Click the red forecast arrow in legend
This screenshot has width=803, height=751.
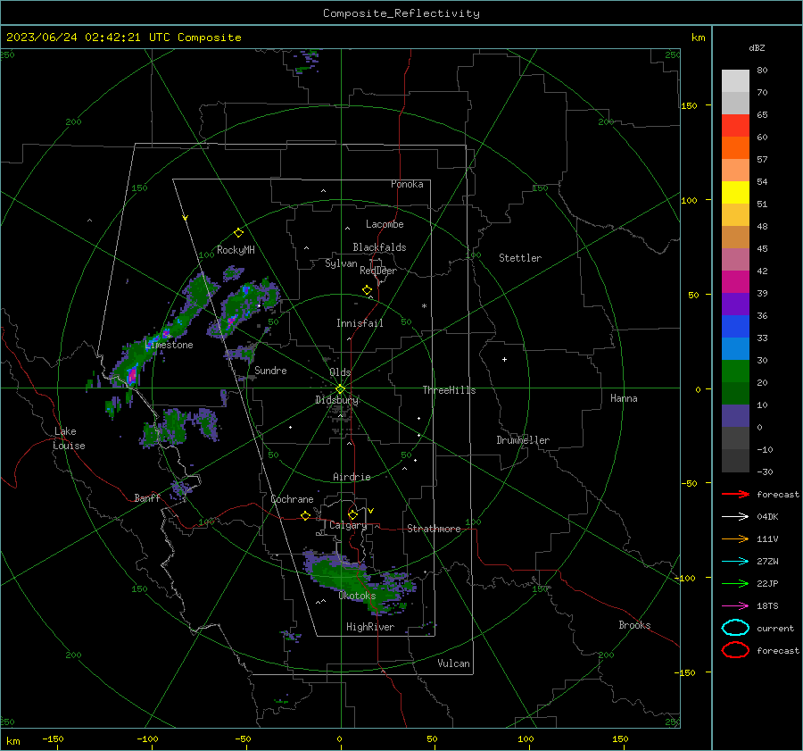735,494
